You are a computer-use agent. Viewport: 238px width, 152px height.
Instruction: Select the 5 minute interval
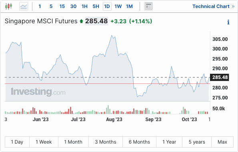pos(51,6)
